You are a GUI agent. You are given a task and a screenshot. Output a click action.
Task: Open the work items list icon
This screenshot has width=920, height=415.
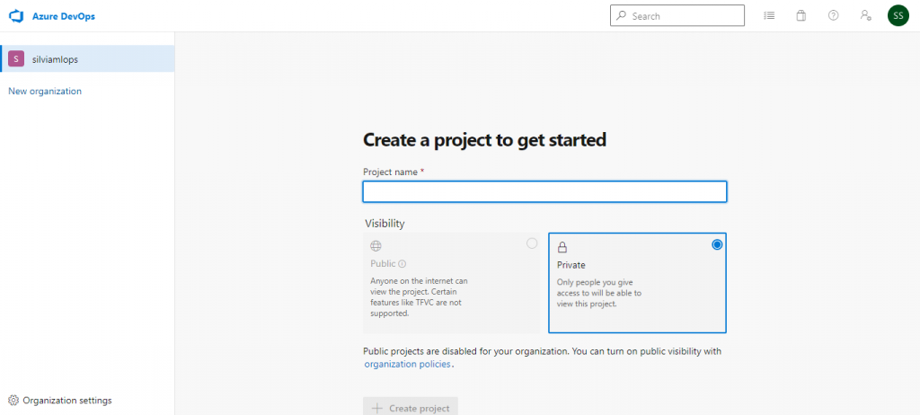[x=769, y=15]
